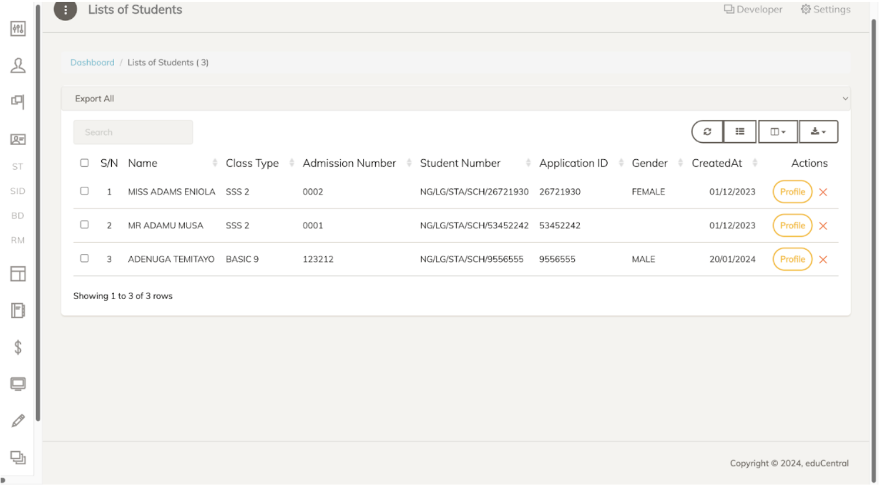Open Settings in the top bar

(x=825, y=9)
